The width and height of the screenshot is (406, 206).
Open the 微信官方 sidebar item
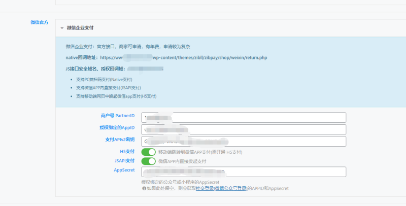point(40,22)
